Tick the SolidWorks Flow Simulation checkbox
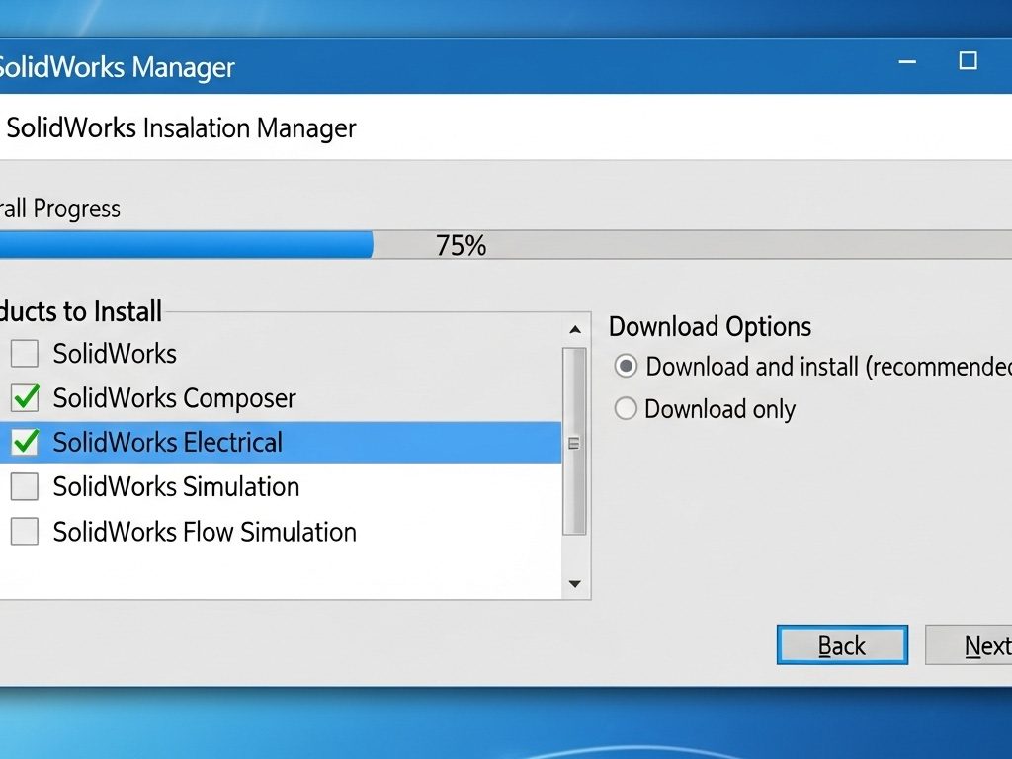 tap(25, 532)
